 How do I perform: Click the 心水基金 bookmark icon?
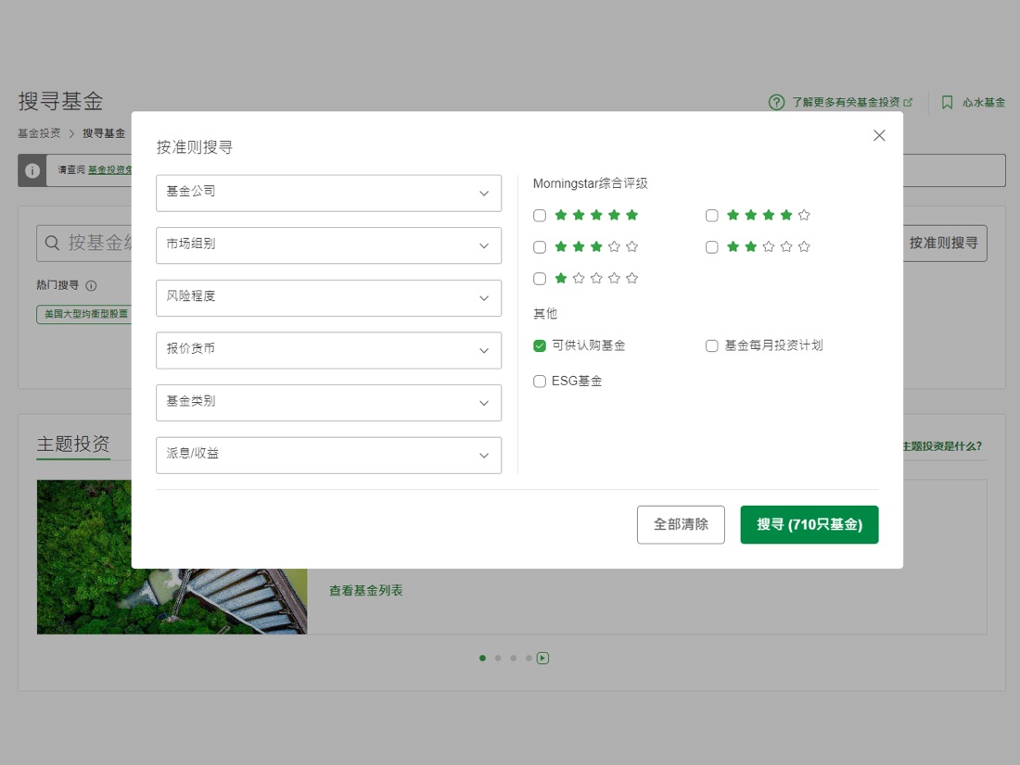(947, 103)
